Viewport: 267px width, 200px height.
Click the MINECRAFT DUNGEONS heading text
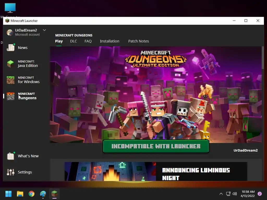coord(74,35)
